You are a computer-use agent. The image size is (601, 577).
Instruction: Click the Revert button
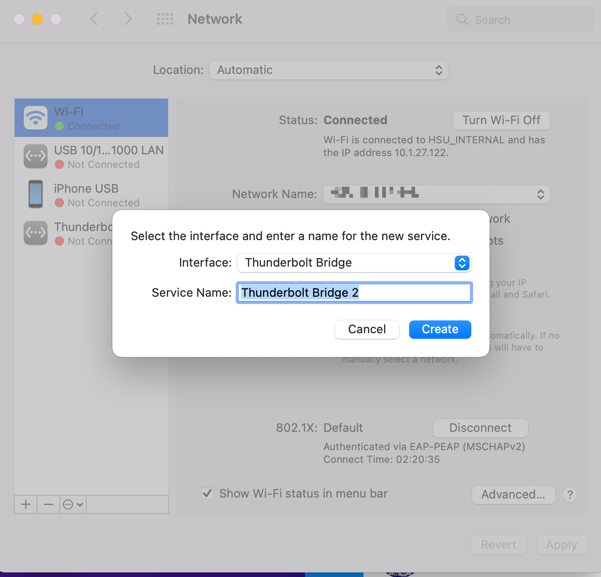499,545
